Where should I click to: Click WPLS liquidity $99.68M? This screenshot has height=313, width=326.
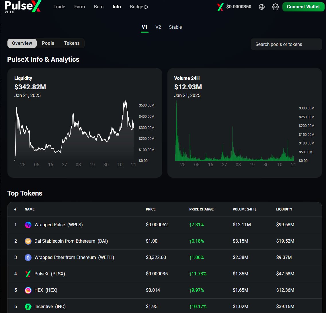tap(285, 225)
